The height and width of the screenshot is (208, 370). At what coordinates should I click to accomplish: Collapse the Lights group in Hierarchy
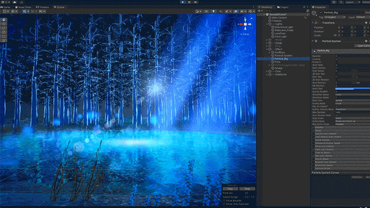[267, 24]
